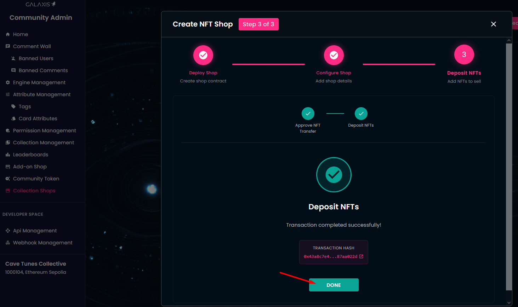Open Community Token page
518x307 pixels.
36,179
